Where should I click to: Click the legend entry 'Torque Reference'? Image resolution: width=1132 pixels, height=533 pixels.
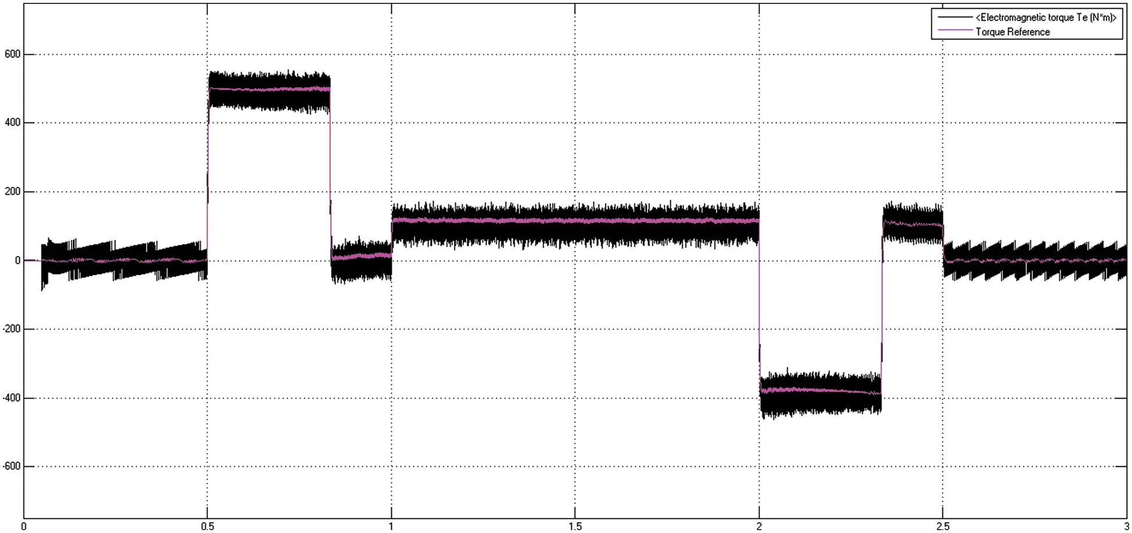click(1013, 32)
